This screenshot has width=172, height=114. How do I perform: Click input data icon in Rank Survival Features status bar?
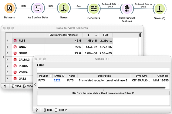tap(13, 86)
